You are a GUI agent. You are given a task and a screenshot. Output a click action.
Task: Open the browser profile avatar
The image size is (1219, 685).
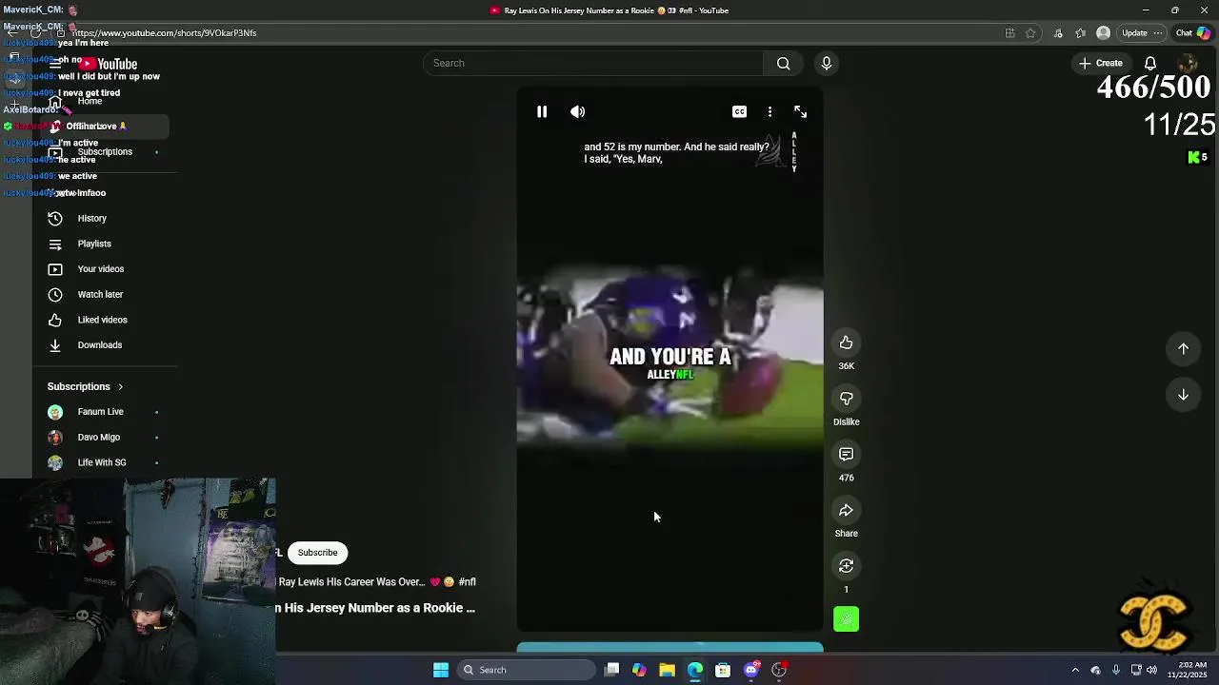[x=1103, y=33]
